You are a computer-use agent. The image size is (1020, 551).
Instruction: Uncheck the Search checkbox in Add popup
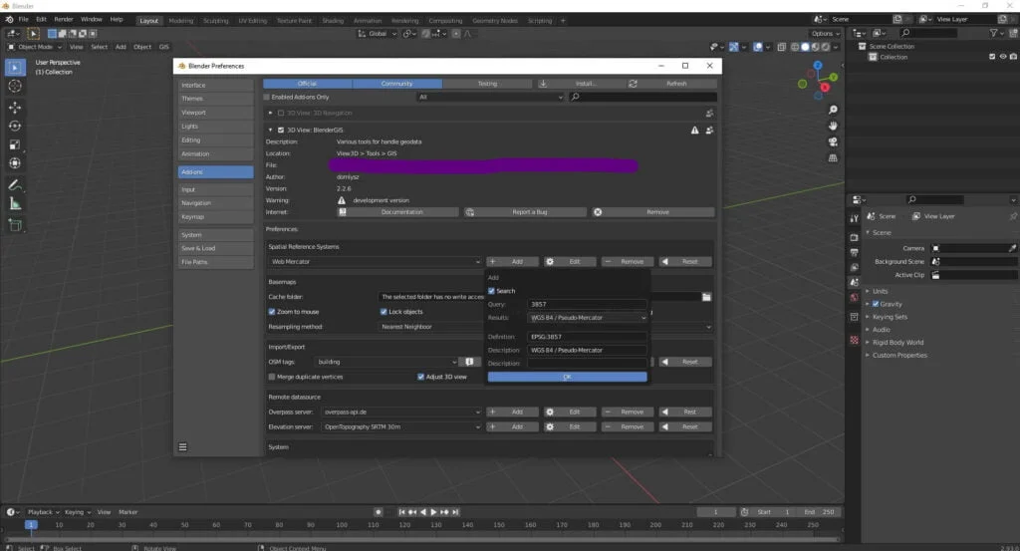coord(491,291)
